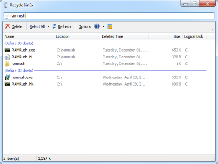Click the 5 item(s) status bar entry

click(11, 159)
